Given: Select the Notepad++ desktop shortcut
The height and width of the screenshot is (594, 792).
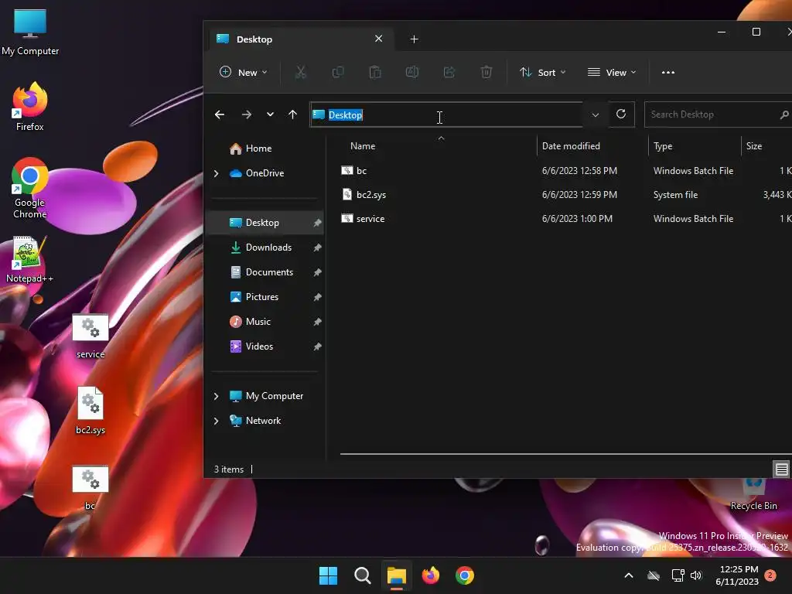Looking at the screenshot, I should coord(30,260).
